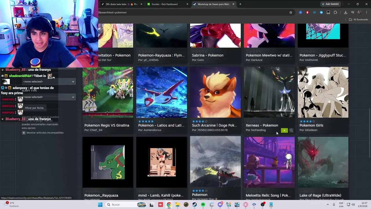Screen dimensions: 371x209
Task: Open the first none selected dropdown
Action: pyautogui.click(x=48, y=82)
